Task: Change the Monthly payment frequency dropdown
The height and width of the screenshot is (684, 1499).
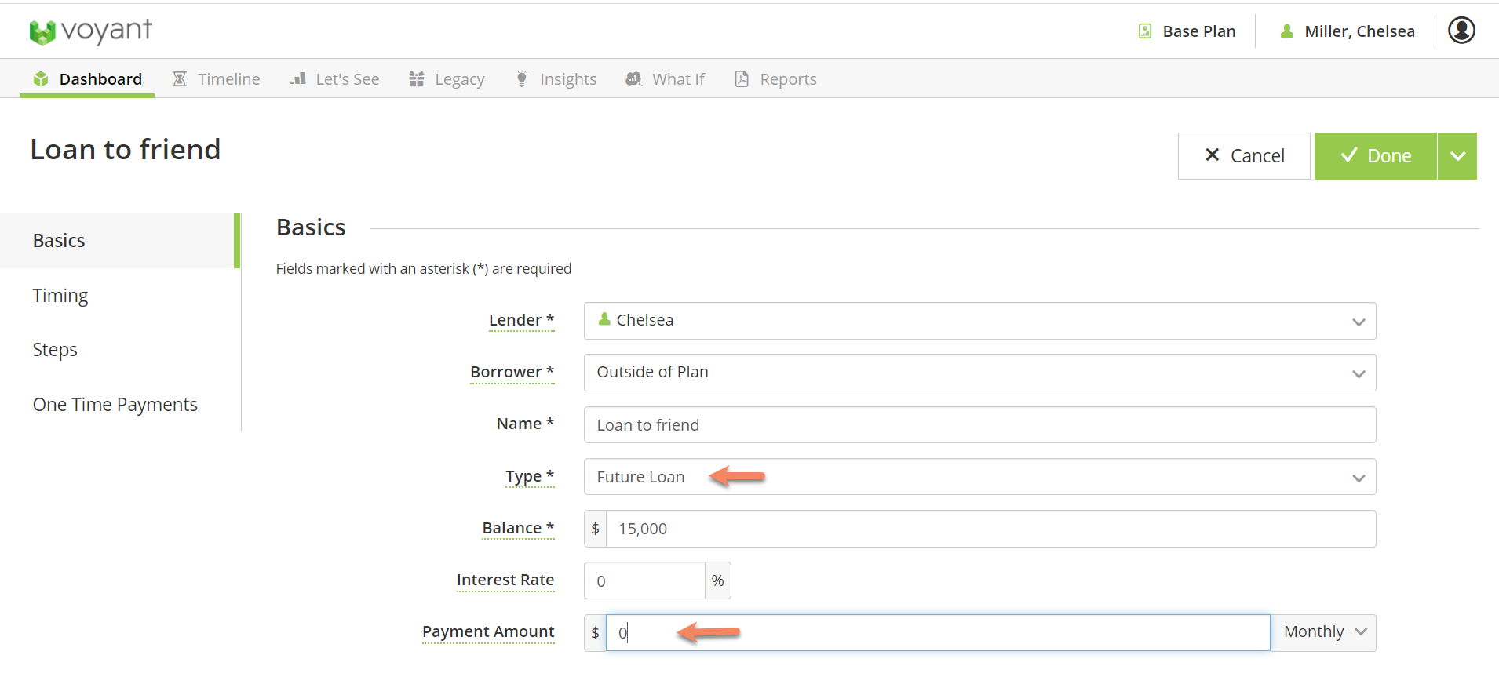Action: pyautogui.click(x=1324, y=632)
